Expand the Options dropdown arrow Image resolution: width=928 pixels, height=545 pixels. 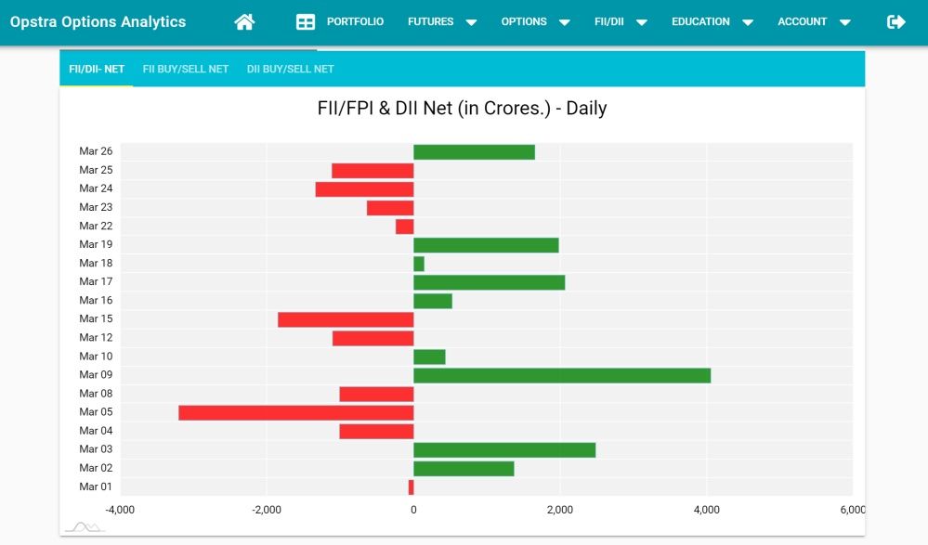coord(564,22)
